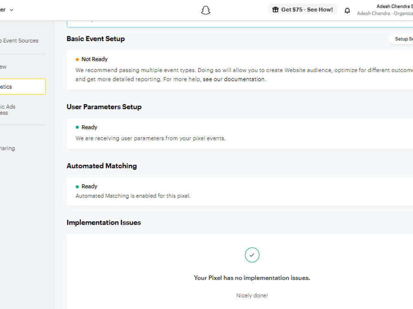The width and height of the screenshot is (413, 309).
Task: Click 'Automated Matching is enabled for this pixel.'
Action: click(x=133, y=196)
